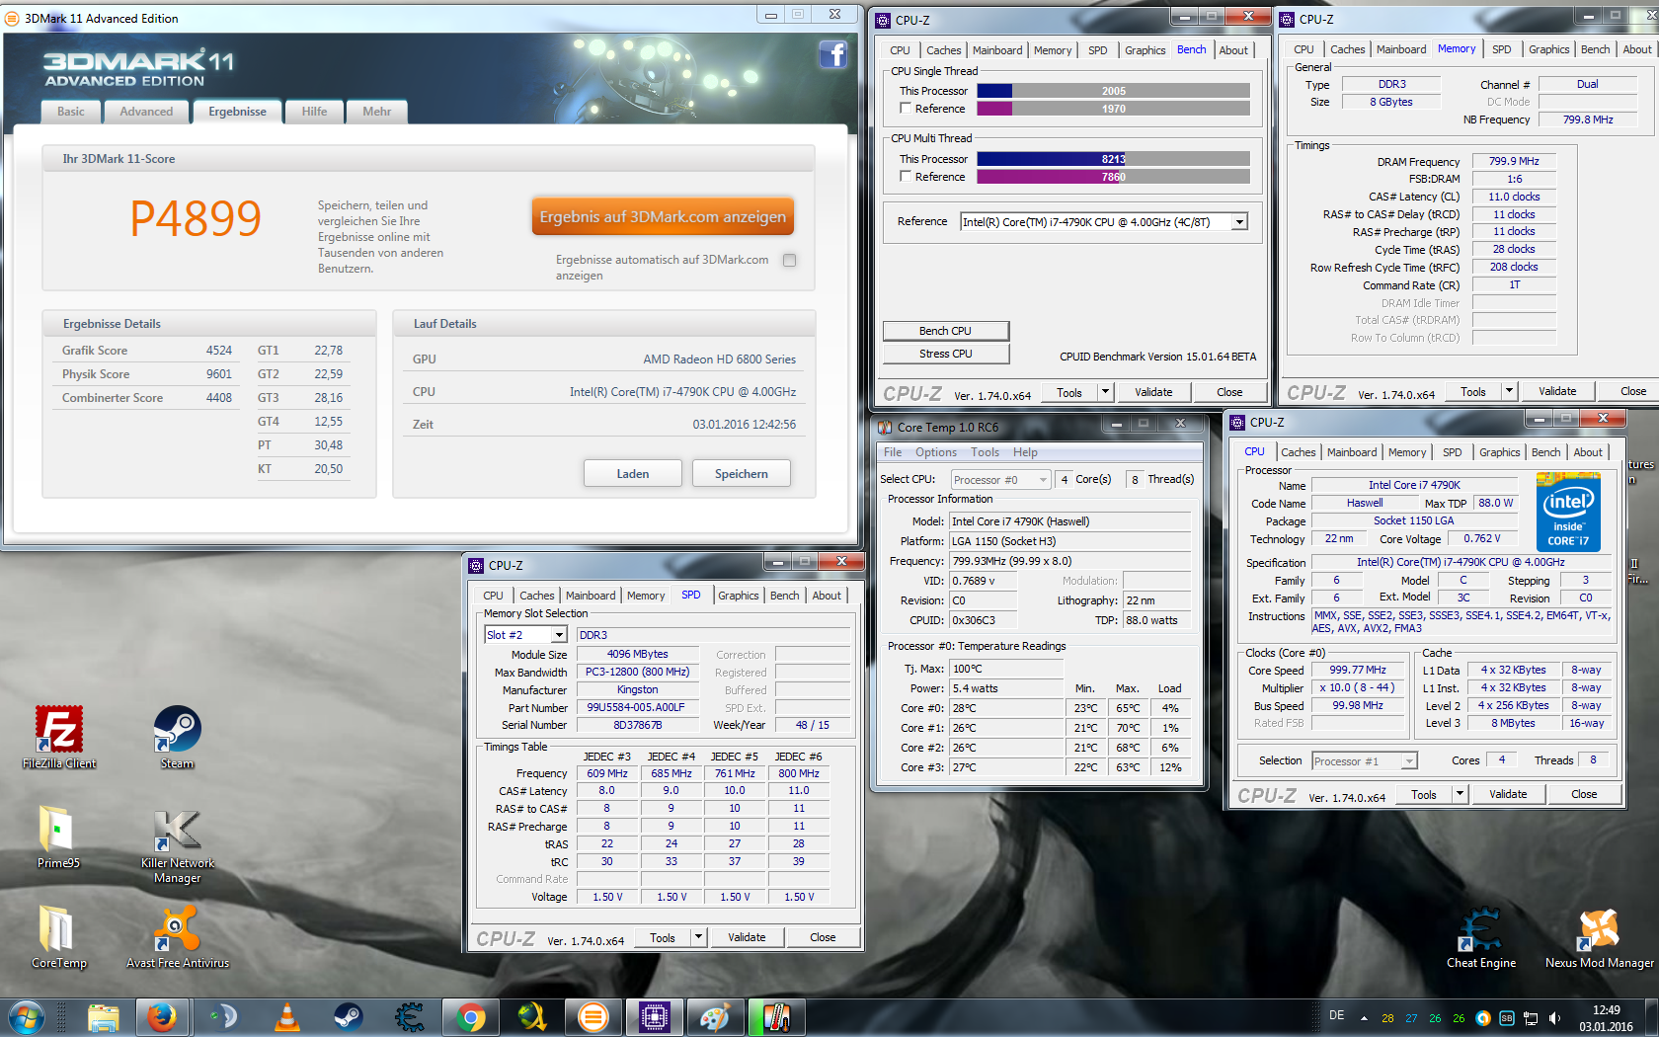The width and height of the screenshot is (1659, 1037).
Task: Open the network connection tray icon
Action: coord(1531,1018)
